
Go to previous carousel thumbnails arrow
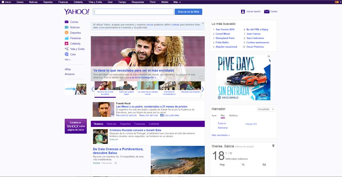[x=92, y=89]
